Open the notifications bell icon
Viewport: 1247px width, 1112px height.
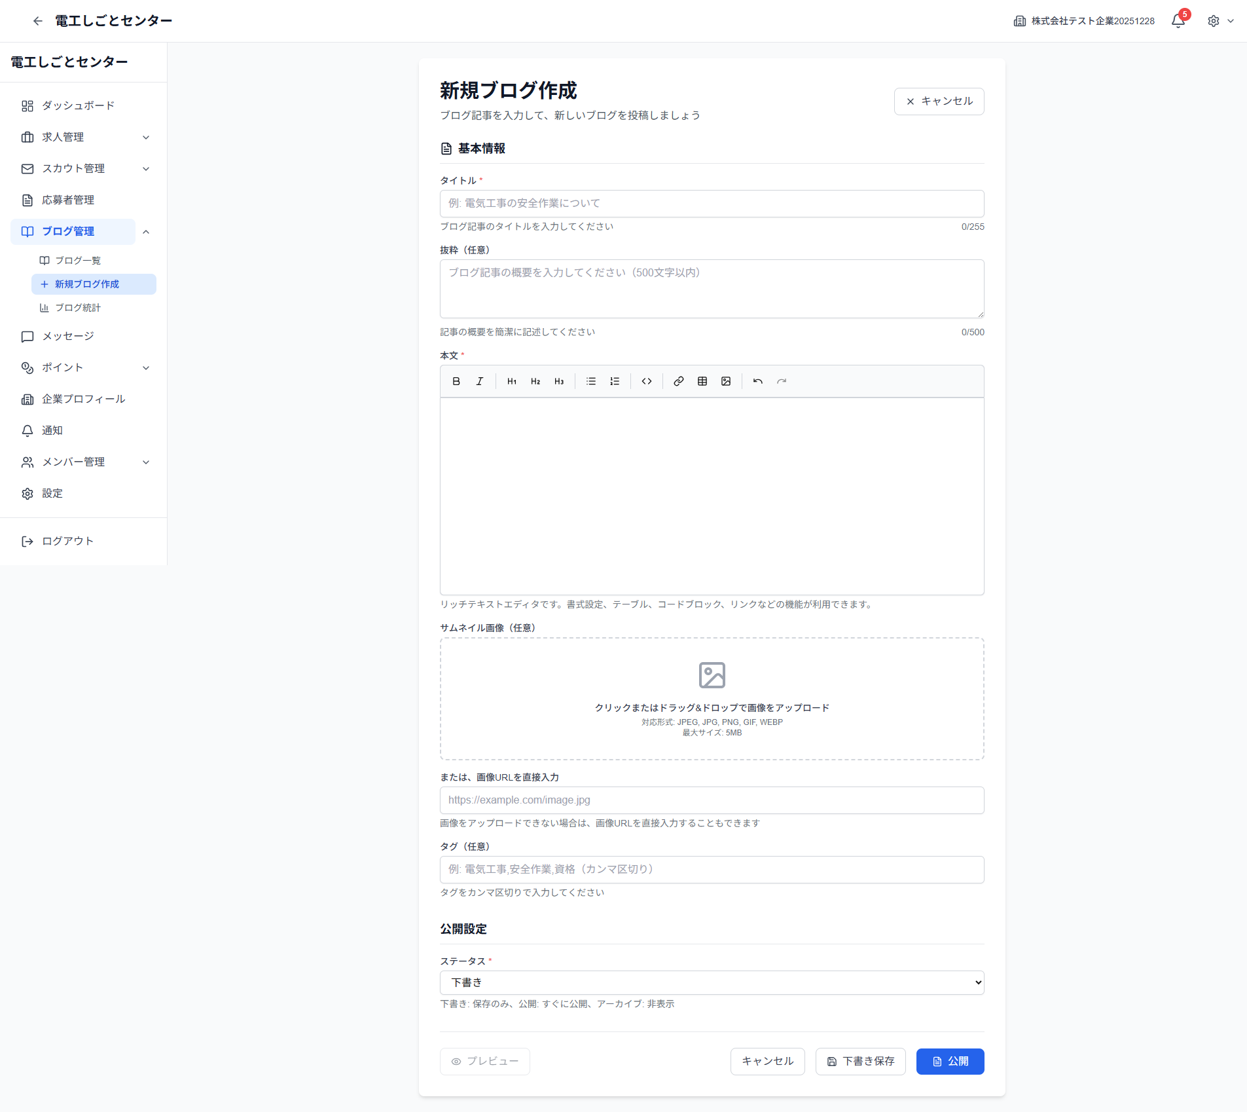point(1178,21)
